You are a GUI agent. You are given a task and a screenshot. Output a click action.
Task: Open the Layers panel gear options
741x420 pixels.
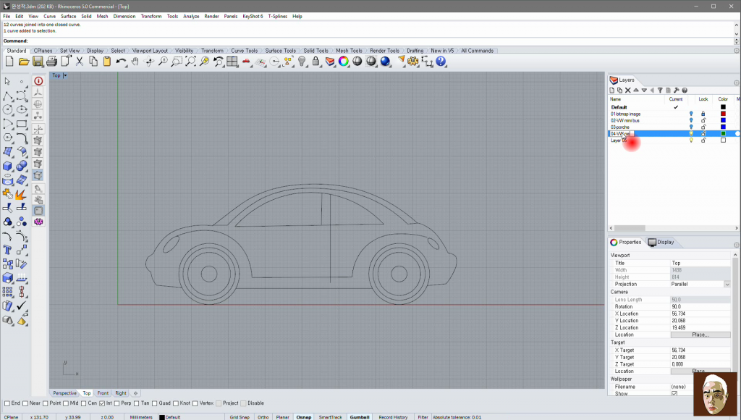pyautogui.click(x=736, y=83)
